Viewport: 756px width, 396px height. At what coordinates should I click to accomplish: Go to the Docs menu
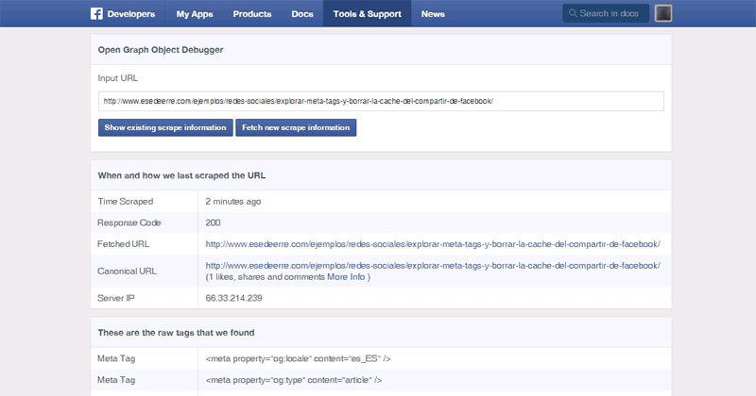pos(302,14)
